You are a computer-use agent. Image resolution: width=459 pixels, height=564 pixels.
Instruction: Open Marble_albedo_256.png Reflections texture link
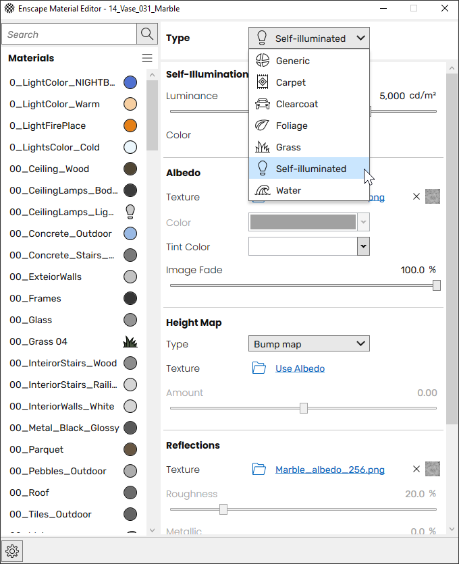point(330,470)
